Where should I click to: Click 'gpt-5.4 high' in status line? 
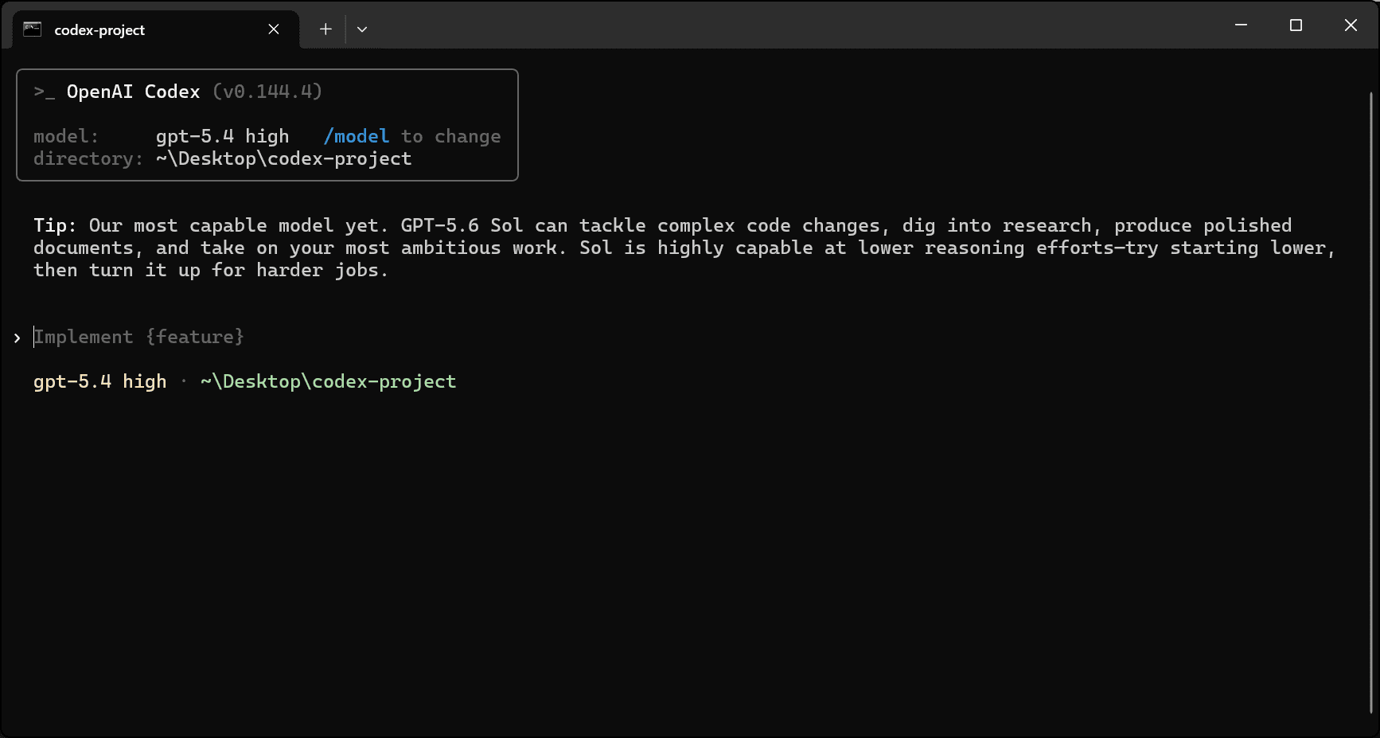click(x=100, y=381)
